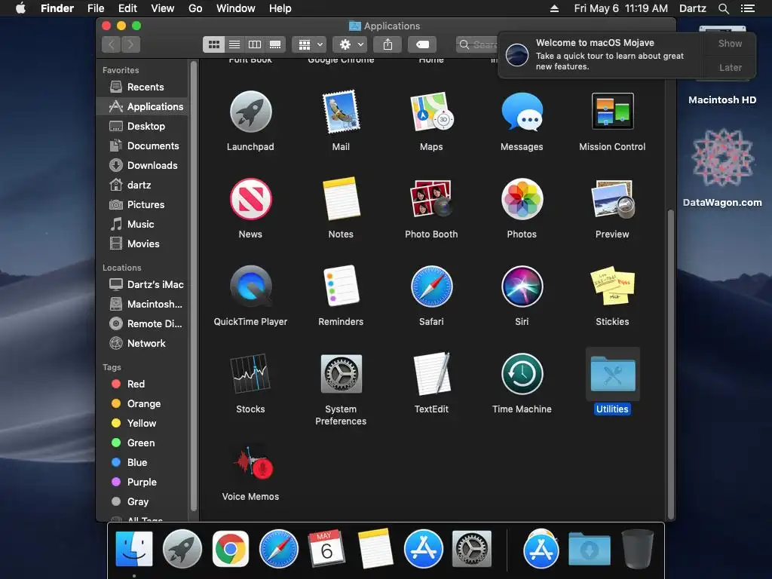The image size is (772, 579).
Task: Open the Action gear dropdown menu
Action: coord(350,44)
